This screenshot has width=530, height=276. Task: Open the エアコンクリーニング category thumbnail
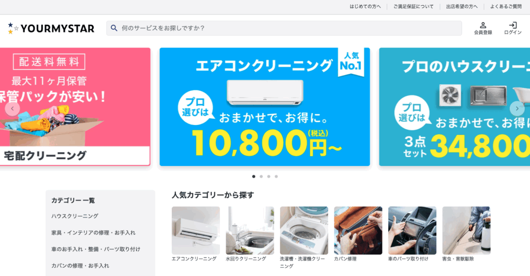point(196,231)
